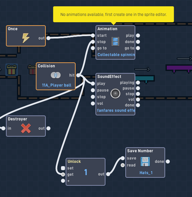Screen dimensions: 192x197
Task: Open the 11A_Player ball collision target
Action: click(x=57, y=85)
